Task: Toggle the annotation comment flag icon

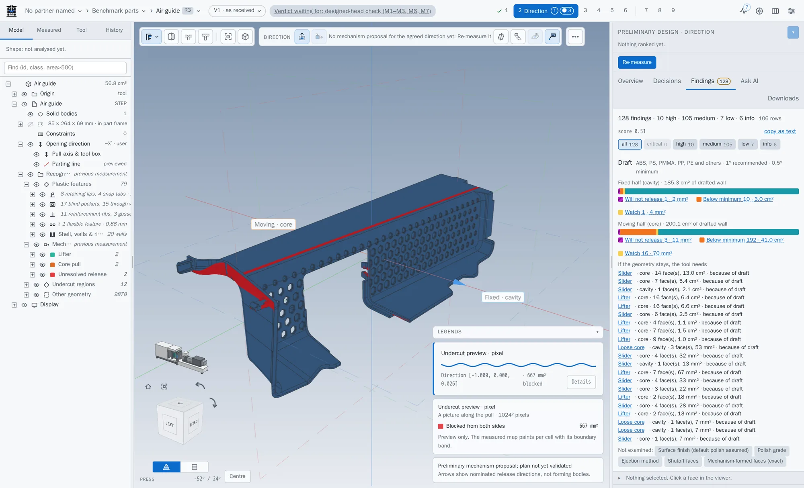Action: (x=552, y=37)
